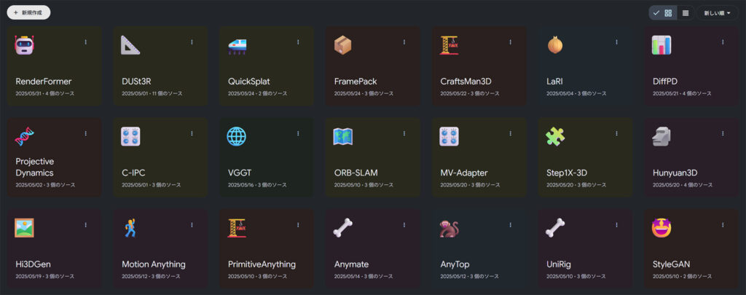746x295 pixels.
Task: Click the globe icon on VGGT notebook
Action: point(237,136)
